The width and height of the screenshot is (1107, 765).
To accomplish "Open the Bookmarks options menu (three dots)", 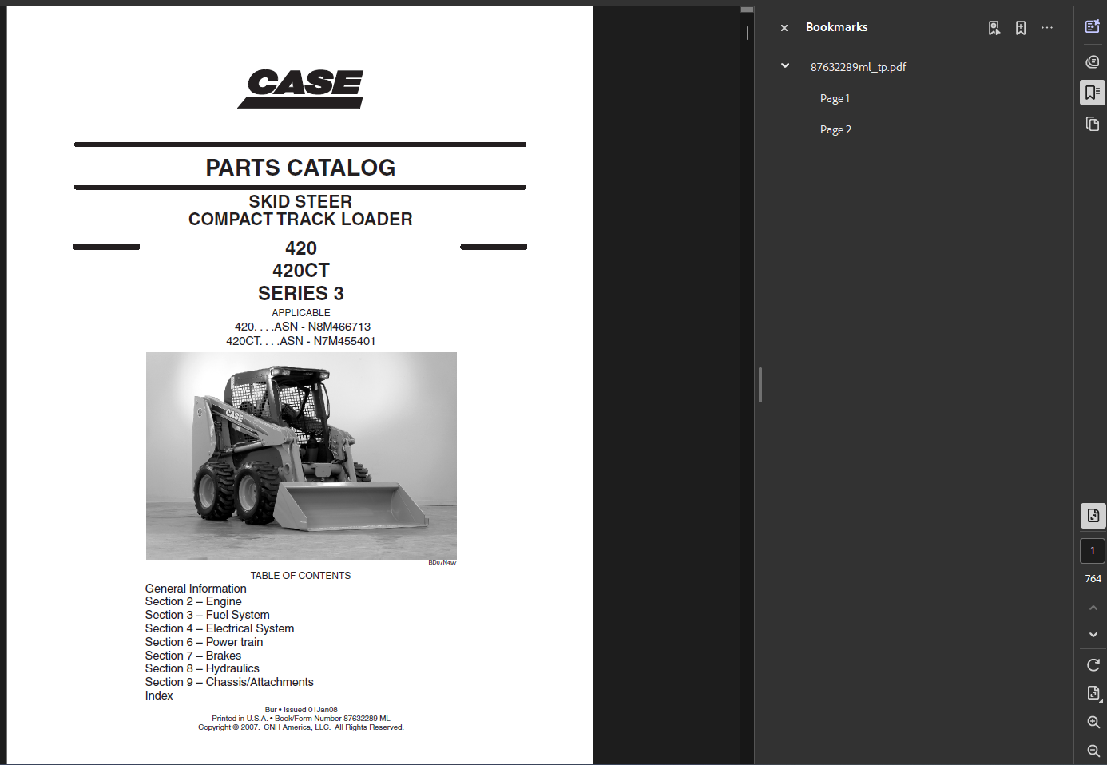I will pos(1047,28).
